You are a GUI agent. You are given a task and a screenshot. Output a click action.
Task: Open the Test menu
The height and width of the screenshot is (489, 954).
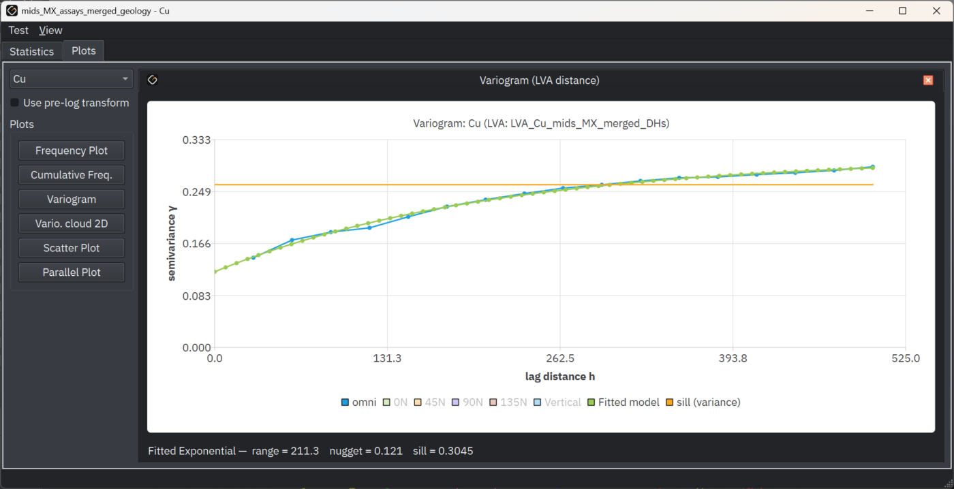[18, 31]
